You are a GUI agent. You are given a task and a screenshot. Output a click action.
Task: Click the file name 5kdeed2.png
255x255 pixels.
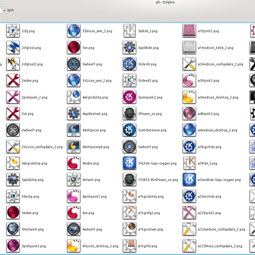point(148,81)
